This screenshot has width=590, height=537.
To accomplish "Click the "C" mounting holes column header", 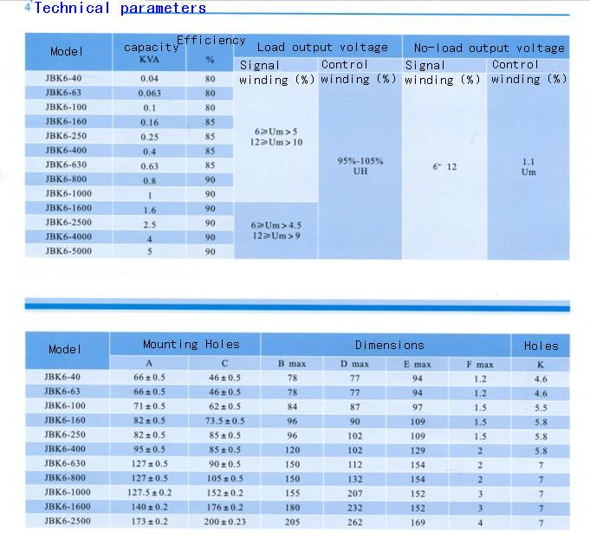I will 224,363.
